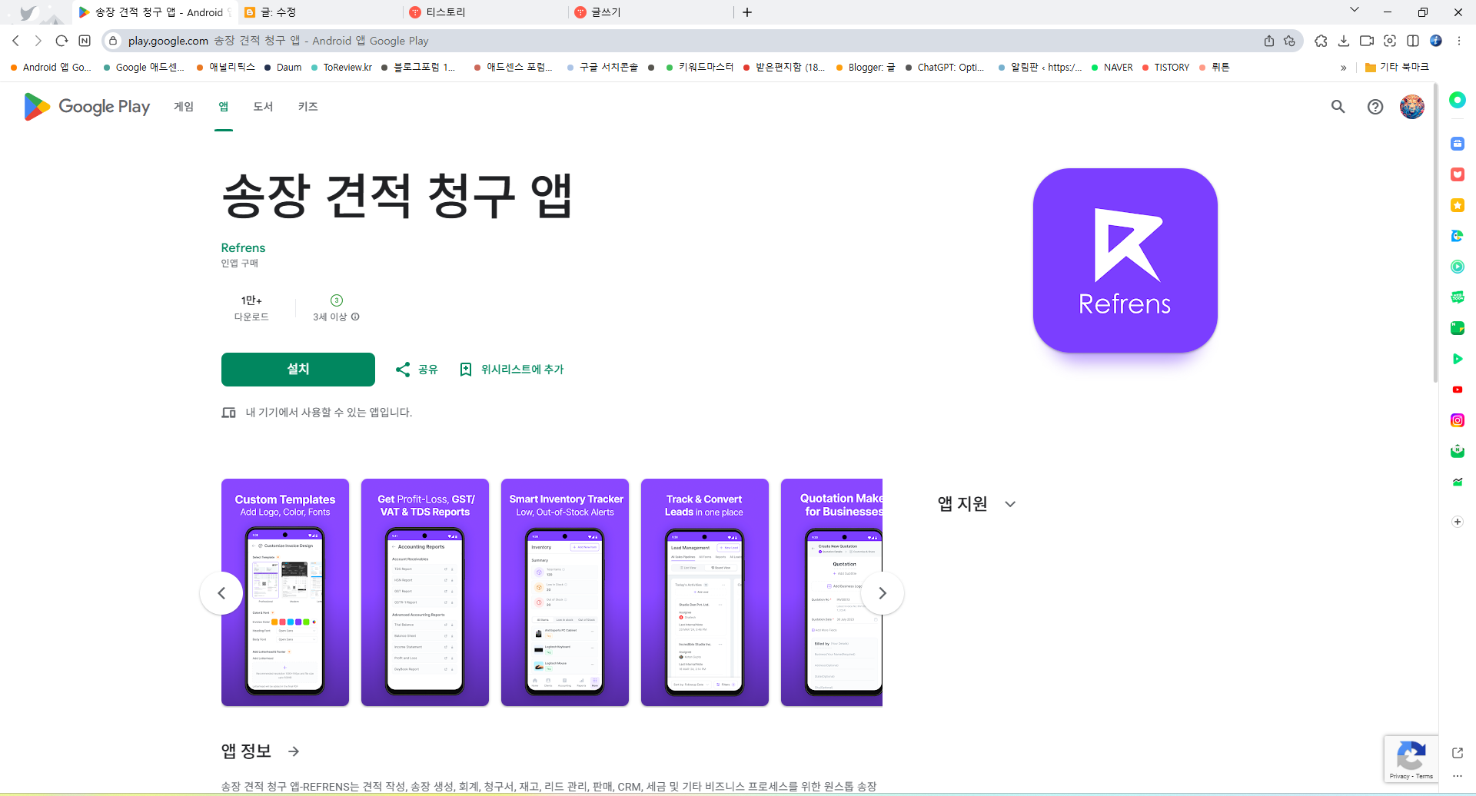This screenshot has width=1476, height=796.
Task: Click the 설치 install button
Action: [x=298, y=369]
